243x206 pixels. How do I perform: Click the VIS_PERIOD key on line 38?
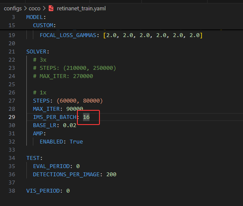[x=43, y=191]
